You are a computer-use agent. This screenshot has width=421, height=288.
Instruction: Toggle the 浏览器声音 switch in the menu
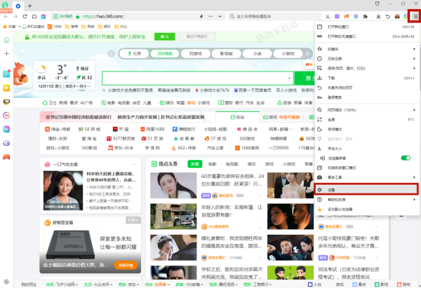406,158
